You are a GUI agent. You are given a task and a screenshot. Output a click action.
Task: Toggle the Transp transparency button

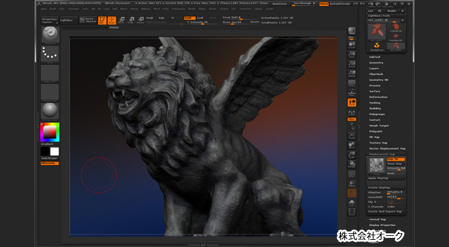pos(351,183)
